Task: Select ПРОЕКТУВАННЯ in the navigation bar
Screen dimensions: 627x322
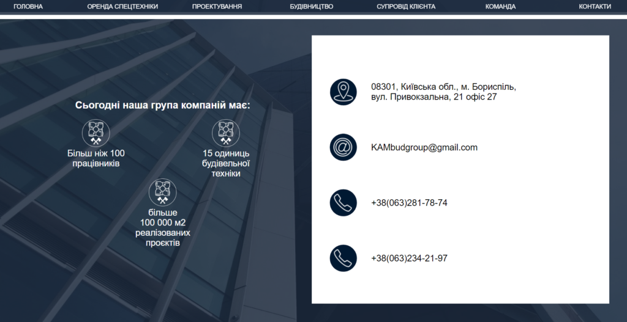Action: 217,7
